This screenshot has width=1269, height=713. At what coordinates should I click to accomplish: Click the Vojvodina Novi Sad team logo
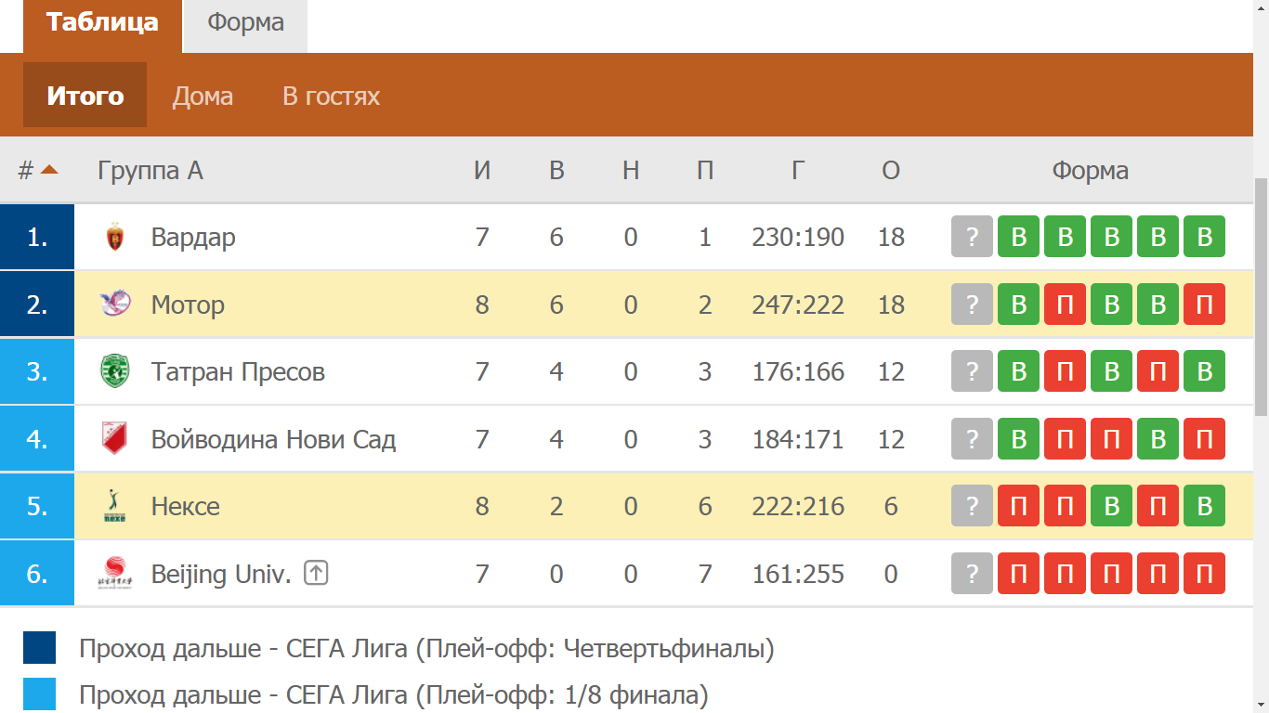(x=115, y=439)
